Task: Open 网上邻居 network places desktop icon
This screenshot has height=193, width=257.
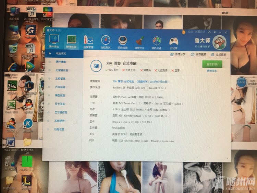Action: pos(14,32)
